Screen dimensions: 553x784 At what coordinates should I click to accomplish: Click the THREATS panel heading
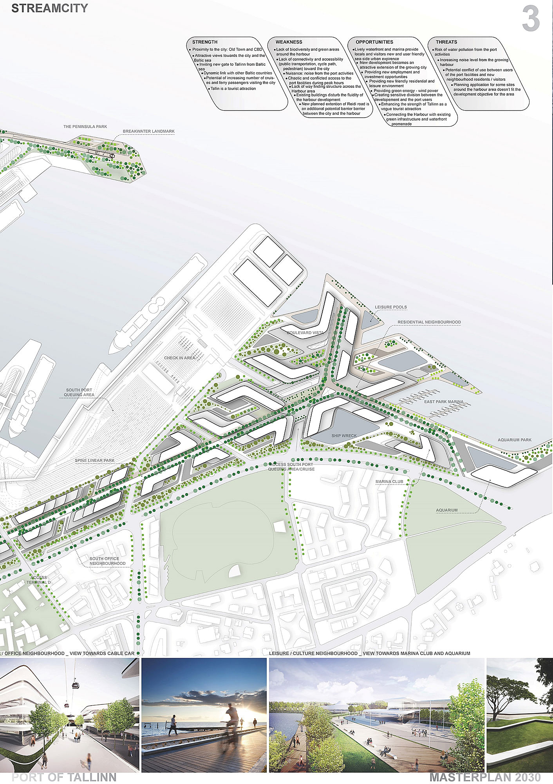click(446, 42)
